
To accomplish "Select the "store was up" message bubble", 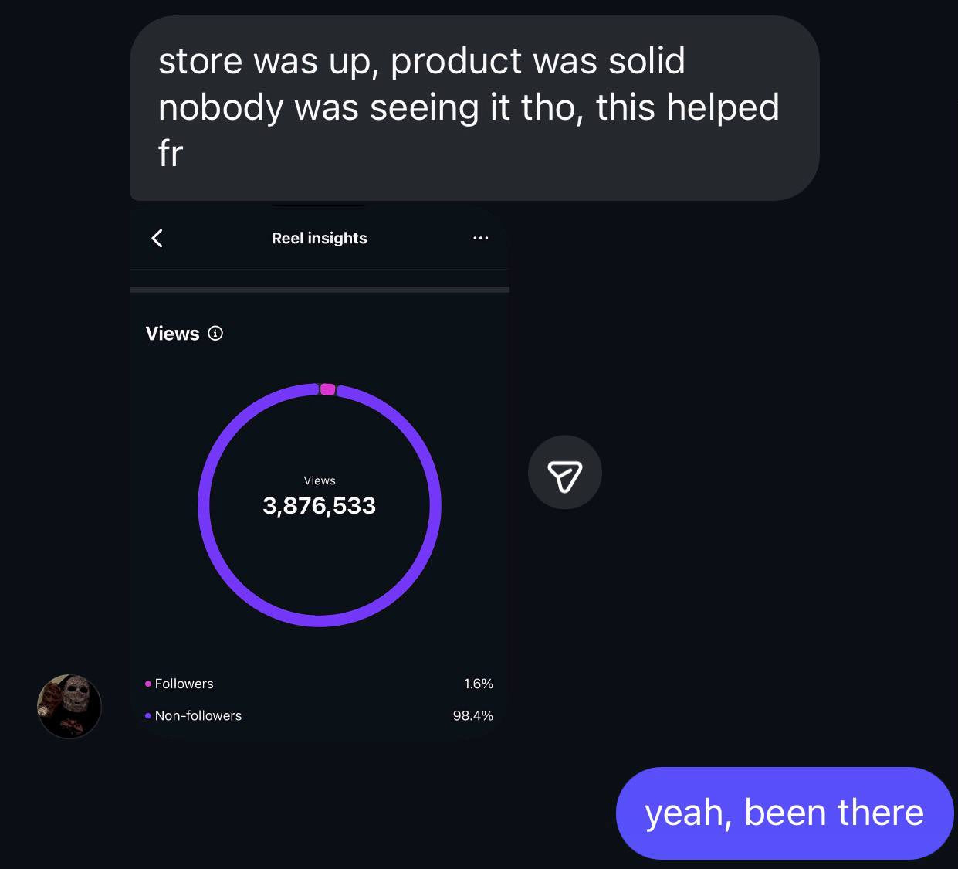I will 474,107.
